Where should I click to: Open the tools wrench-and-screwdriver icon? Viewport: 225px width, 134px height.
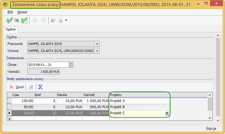pyautogui.click(x=53, y=20)
